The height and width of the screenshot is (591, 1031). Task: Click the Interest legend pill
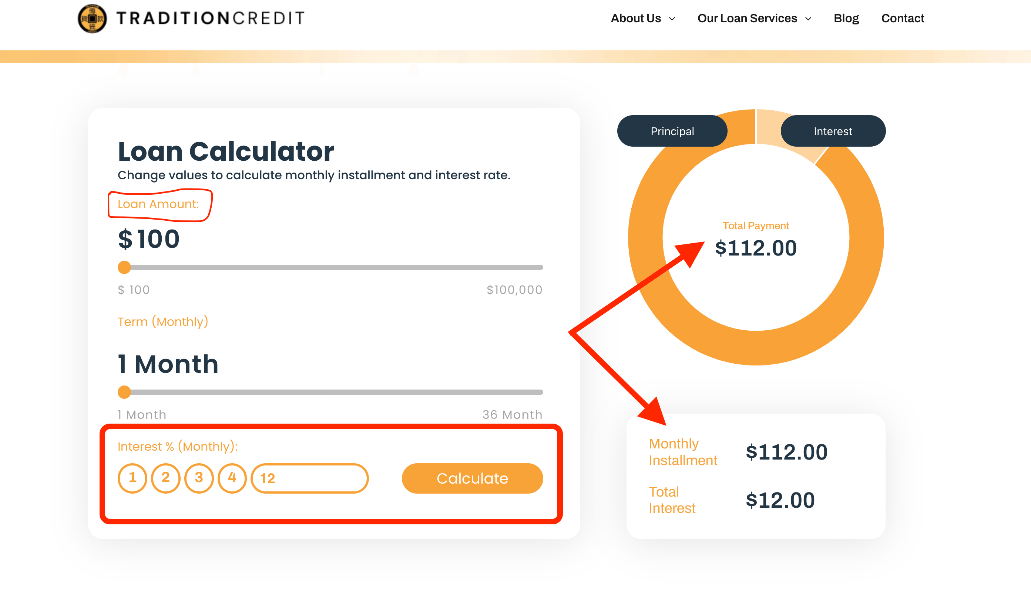833,131
